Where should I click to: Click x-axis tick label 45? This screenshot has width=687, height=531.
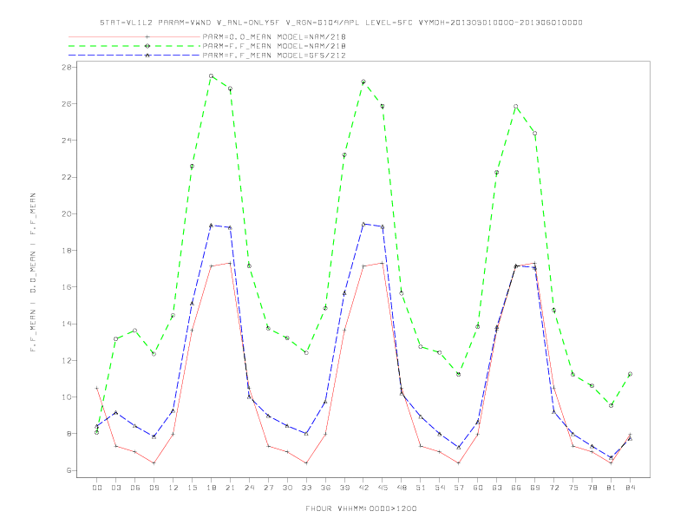(x=383, y=488)
